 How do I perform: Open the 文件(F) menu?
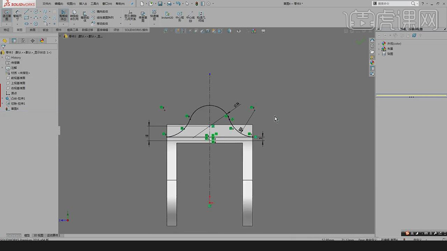tap(47, 4)
